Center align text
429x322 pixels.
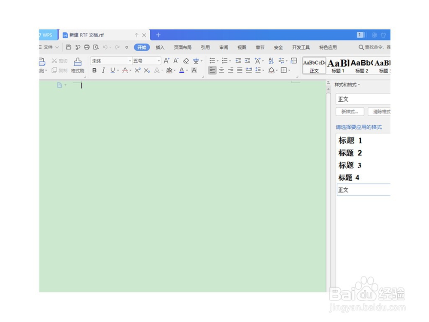221,70
